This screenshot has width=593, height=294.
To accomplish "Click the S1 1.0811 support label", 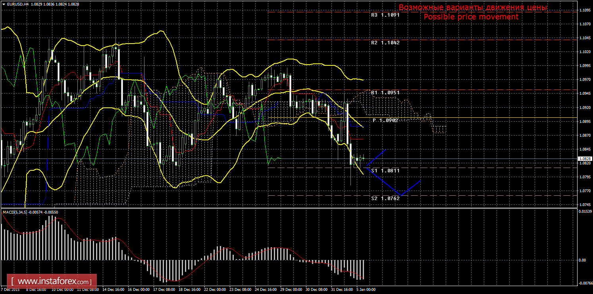I will [x=385, y=170].
